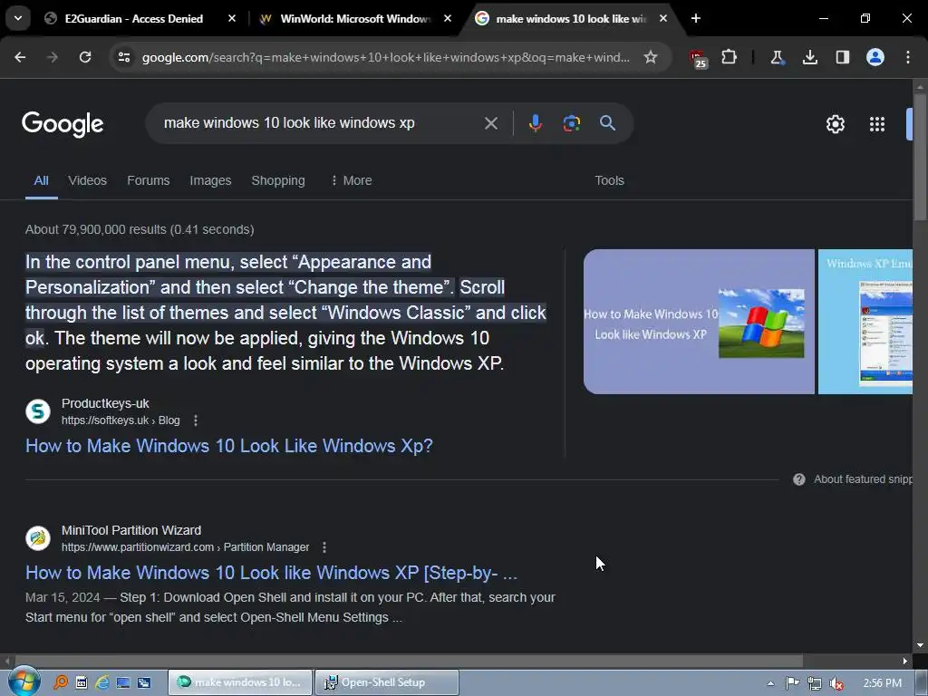Submit search with magnifying glass icon
This screenshot has width=928, height=696.
607,123
